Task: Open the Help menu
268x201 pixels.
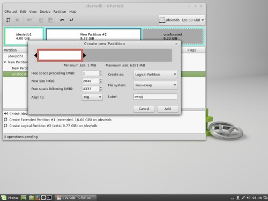Action: point(73,12)
